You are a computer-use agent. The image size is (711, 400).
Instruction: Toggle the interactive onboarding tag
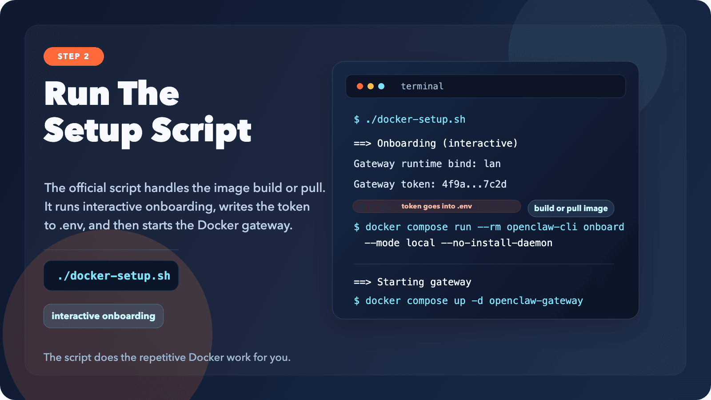coord(104,316)
